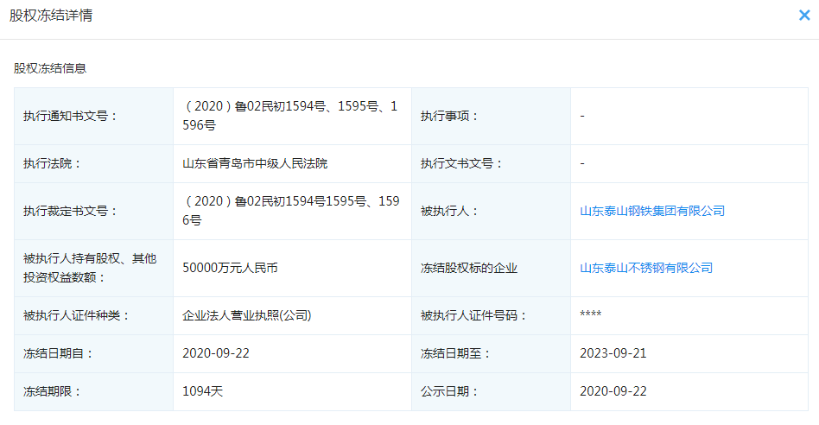Viewport: 819px width, 425px height.
Task: Select the 执行通知书文号 case number value
Action: click(x=290, y=116)
